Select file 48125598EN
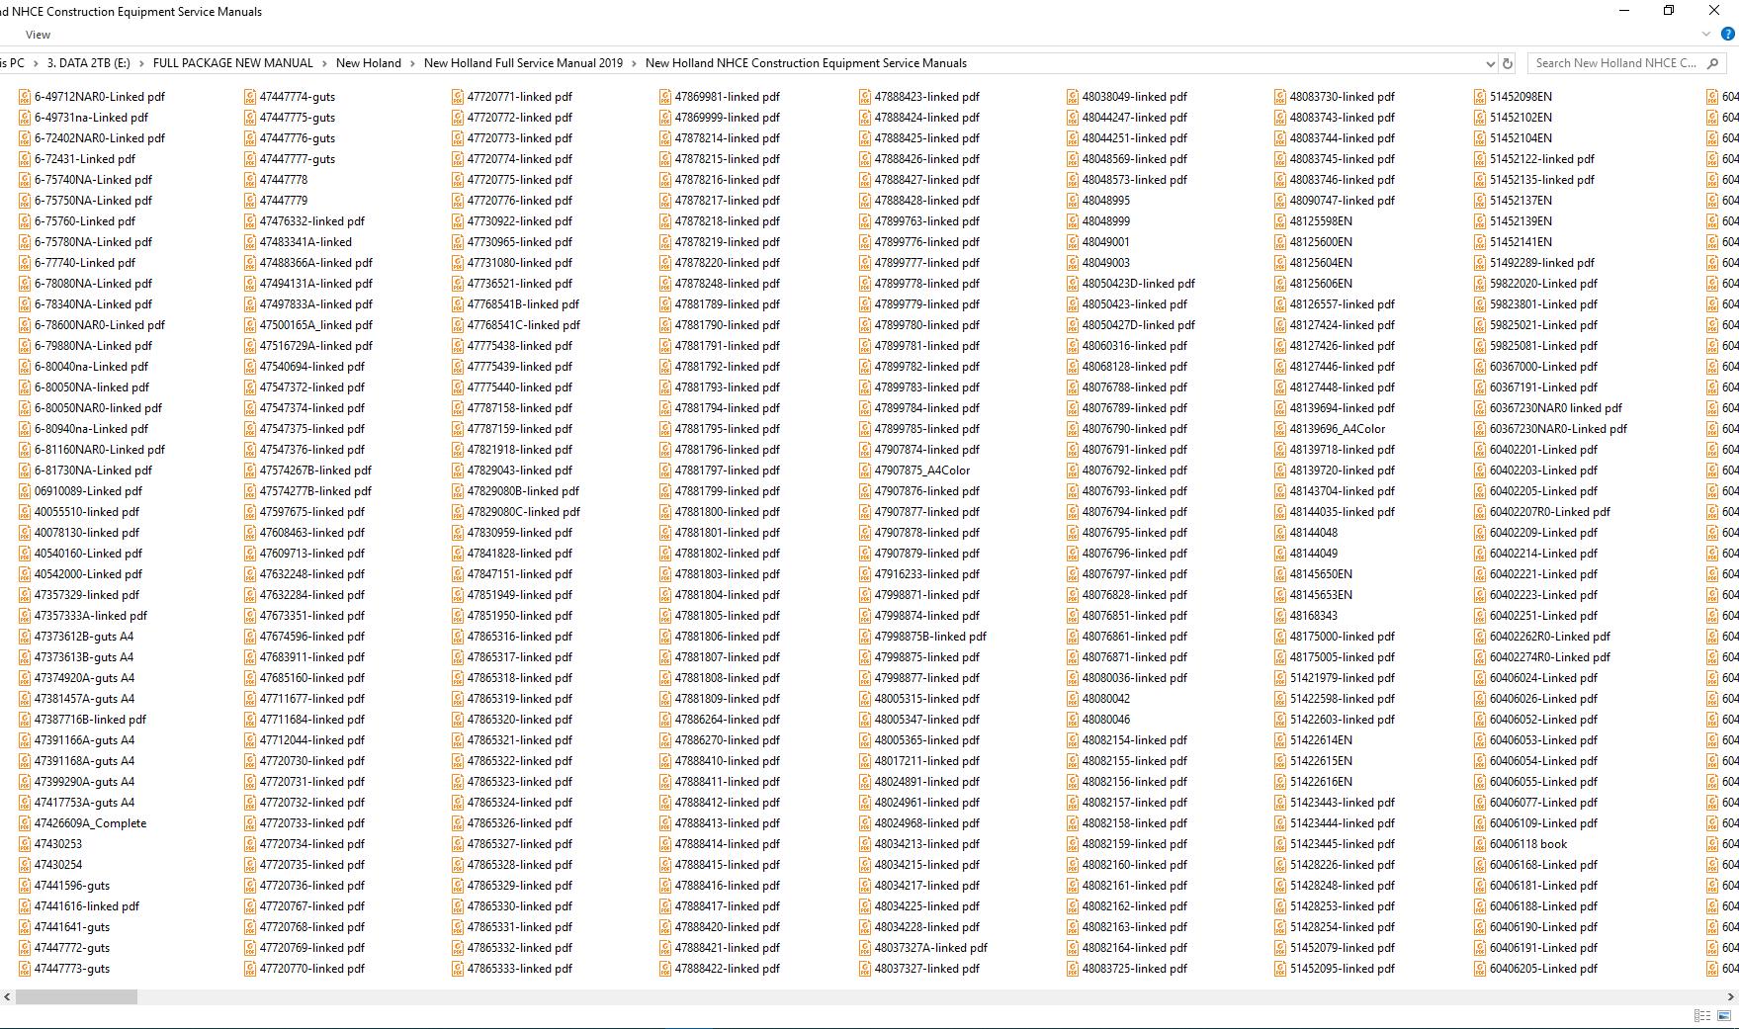 pos(1314,221)
